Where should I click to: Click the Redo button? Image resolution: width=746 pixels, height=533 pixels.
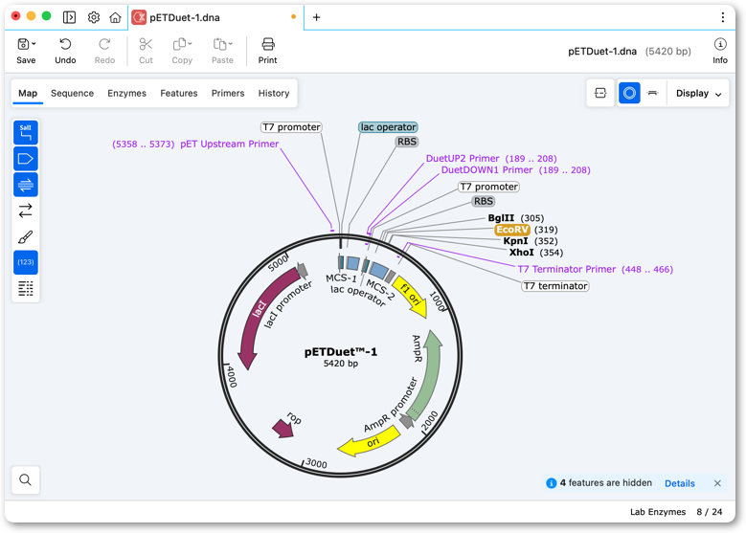tap(104, 51)
